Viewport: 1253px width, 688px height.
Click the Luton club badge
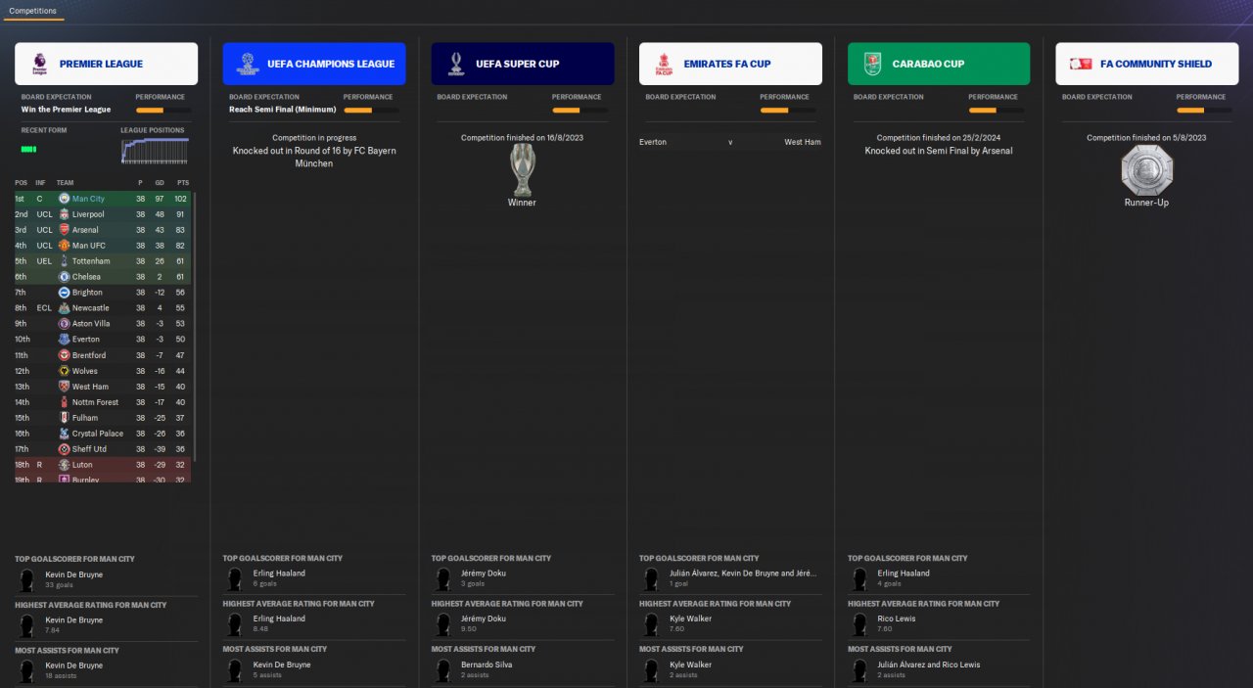[64, 465]
